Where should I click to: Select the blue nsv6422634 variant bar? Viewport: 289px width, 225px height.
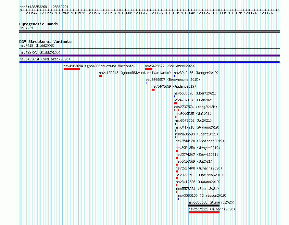(x=149, y=62)
